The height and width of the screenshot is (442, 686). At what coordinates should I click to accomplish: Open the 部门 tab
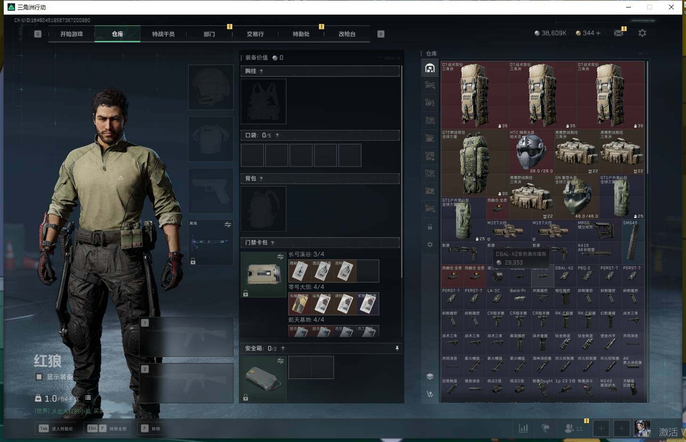[209, 34]
